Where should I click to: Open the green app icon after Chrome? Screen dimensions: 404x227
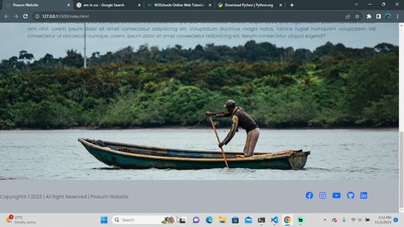(300, 220)
